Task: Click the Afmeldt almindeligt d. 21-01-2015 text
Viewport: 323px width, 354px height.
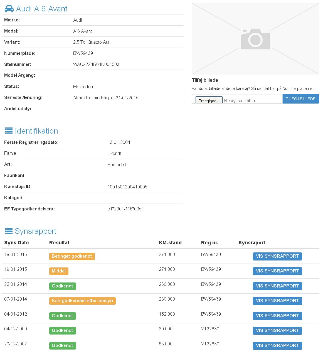Action: [106, 98]
